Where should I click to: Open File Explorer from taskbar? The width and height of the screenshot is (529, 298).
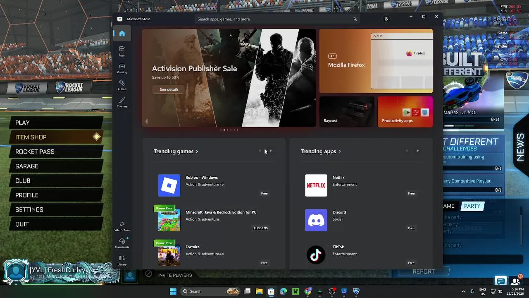(259, 291)
